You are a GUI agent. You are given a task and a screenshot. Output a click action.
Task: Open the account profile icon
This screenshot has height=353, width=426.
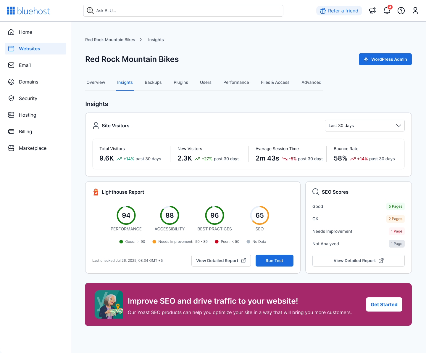pyautogui.click(x=415, y=11)
